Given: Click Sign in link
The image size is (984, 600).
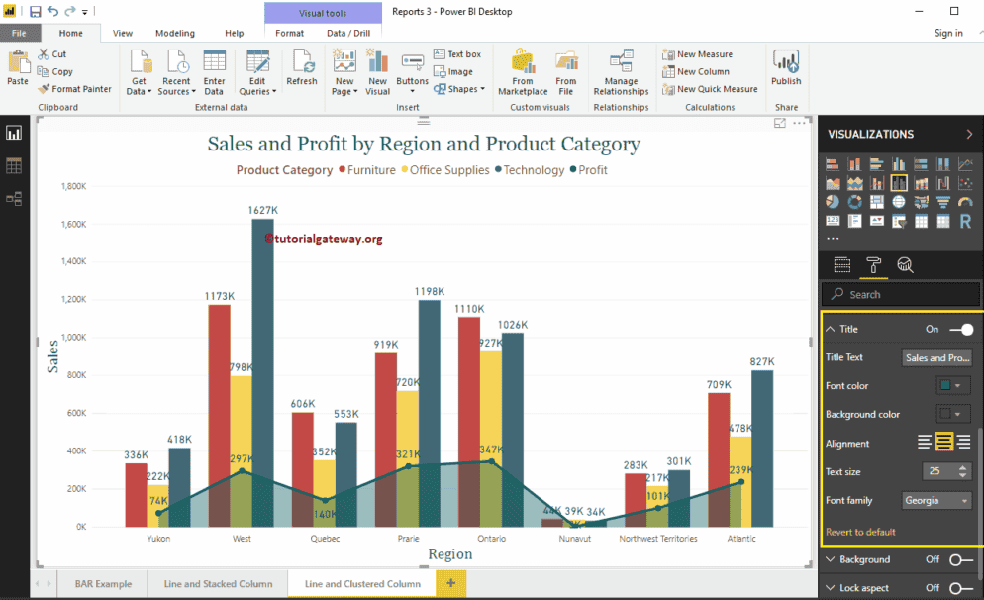Looking at the screenshot, I should tap(948, 33).
